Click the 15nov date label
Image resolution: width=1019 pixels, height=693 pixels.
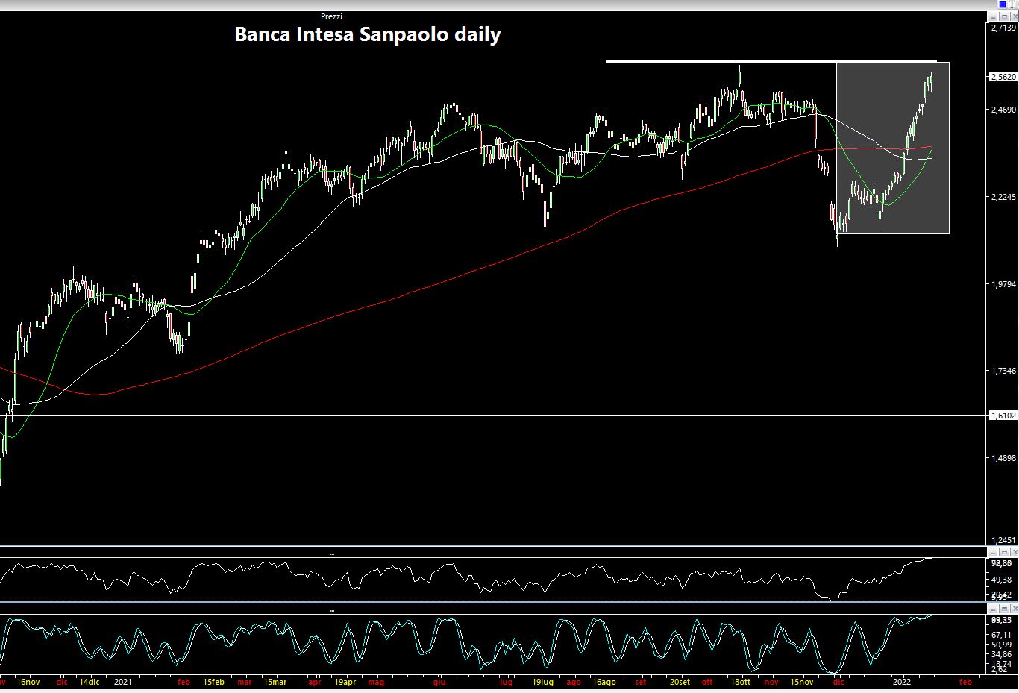point(802,682)
